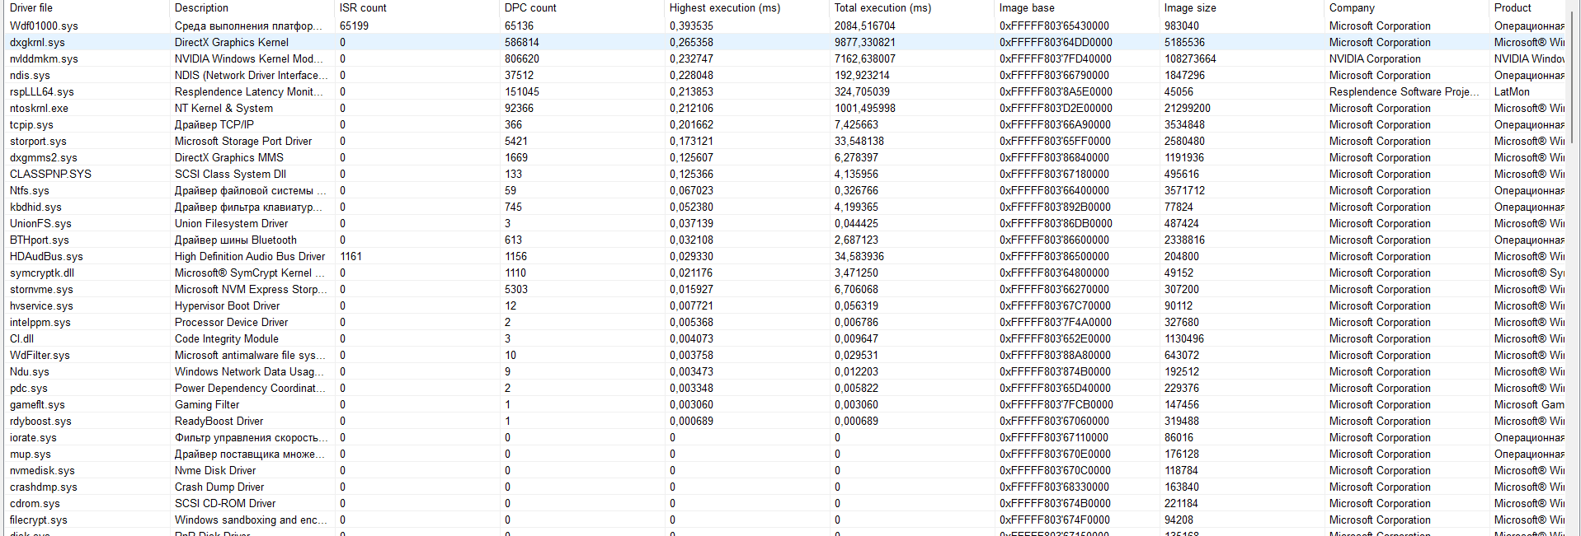Highlight the UnionFS.sys driver entry

point(40,223)
